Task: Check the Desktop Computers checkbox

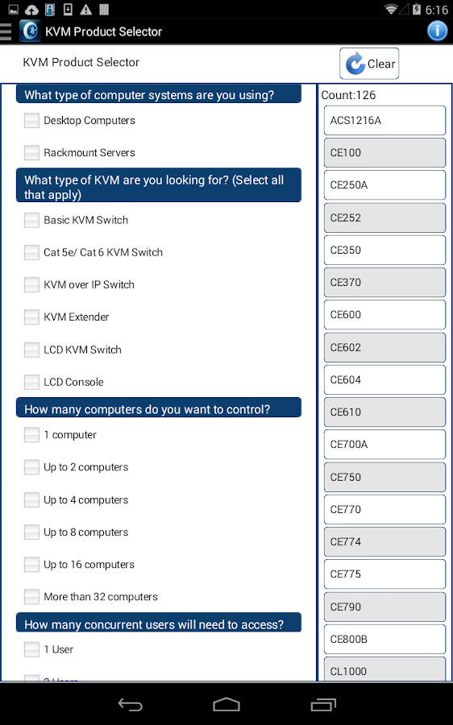Action: click(x=31, y=121)
